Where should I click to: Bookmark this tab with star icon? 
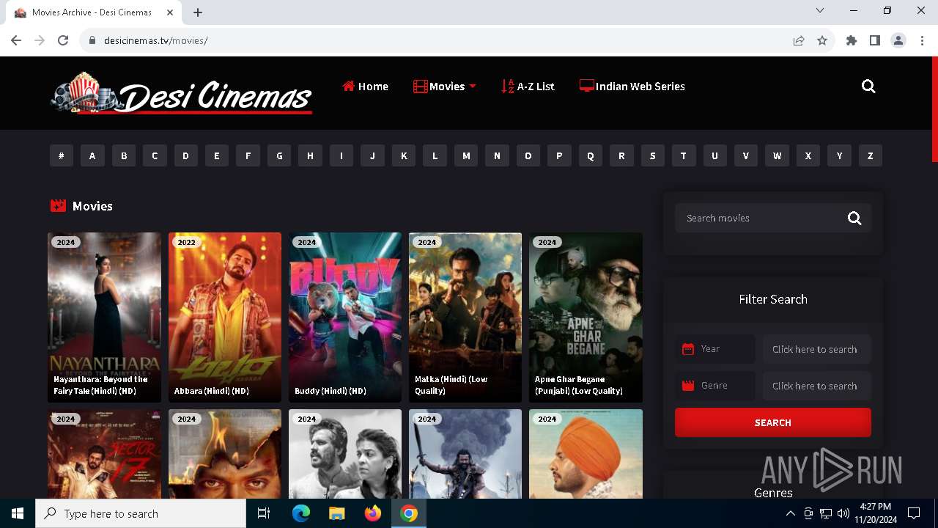(822, 40)
